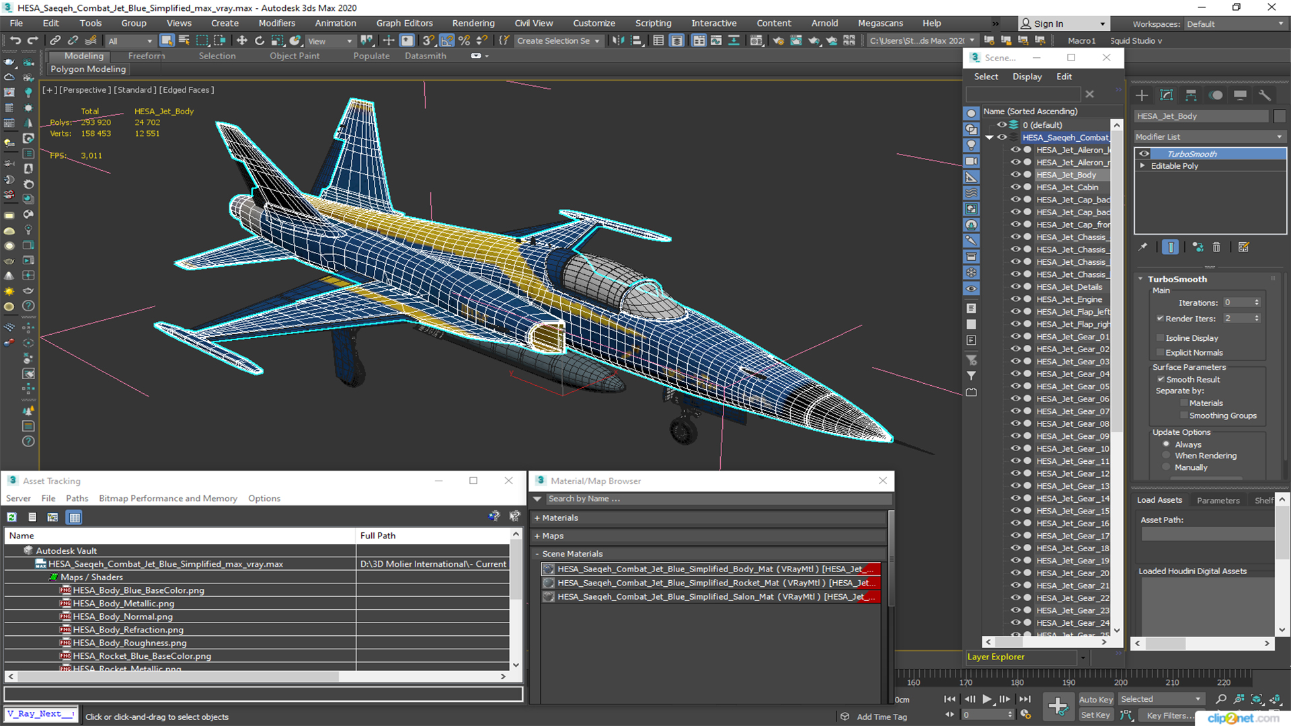Activate the Rotate tool in main toolbar

[260, 41]
